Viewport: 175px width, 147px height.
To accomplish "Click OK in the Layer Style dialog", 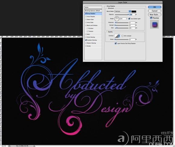I will 154,7.
